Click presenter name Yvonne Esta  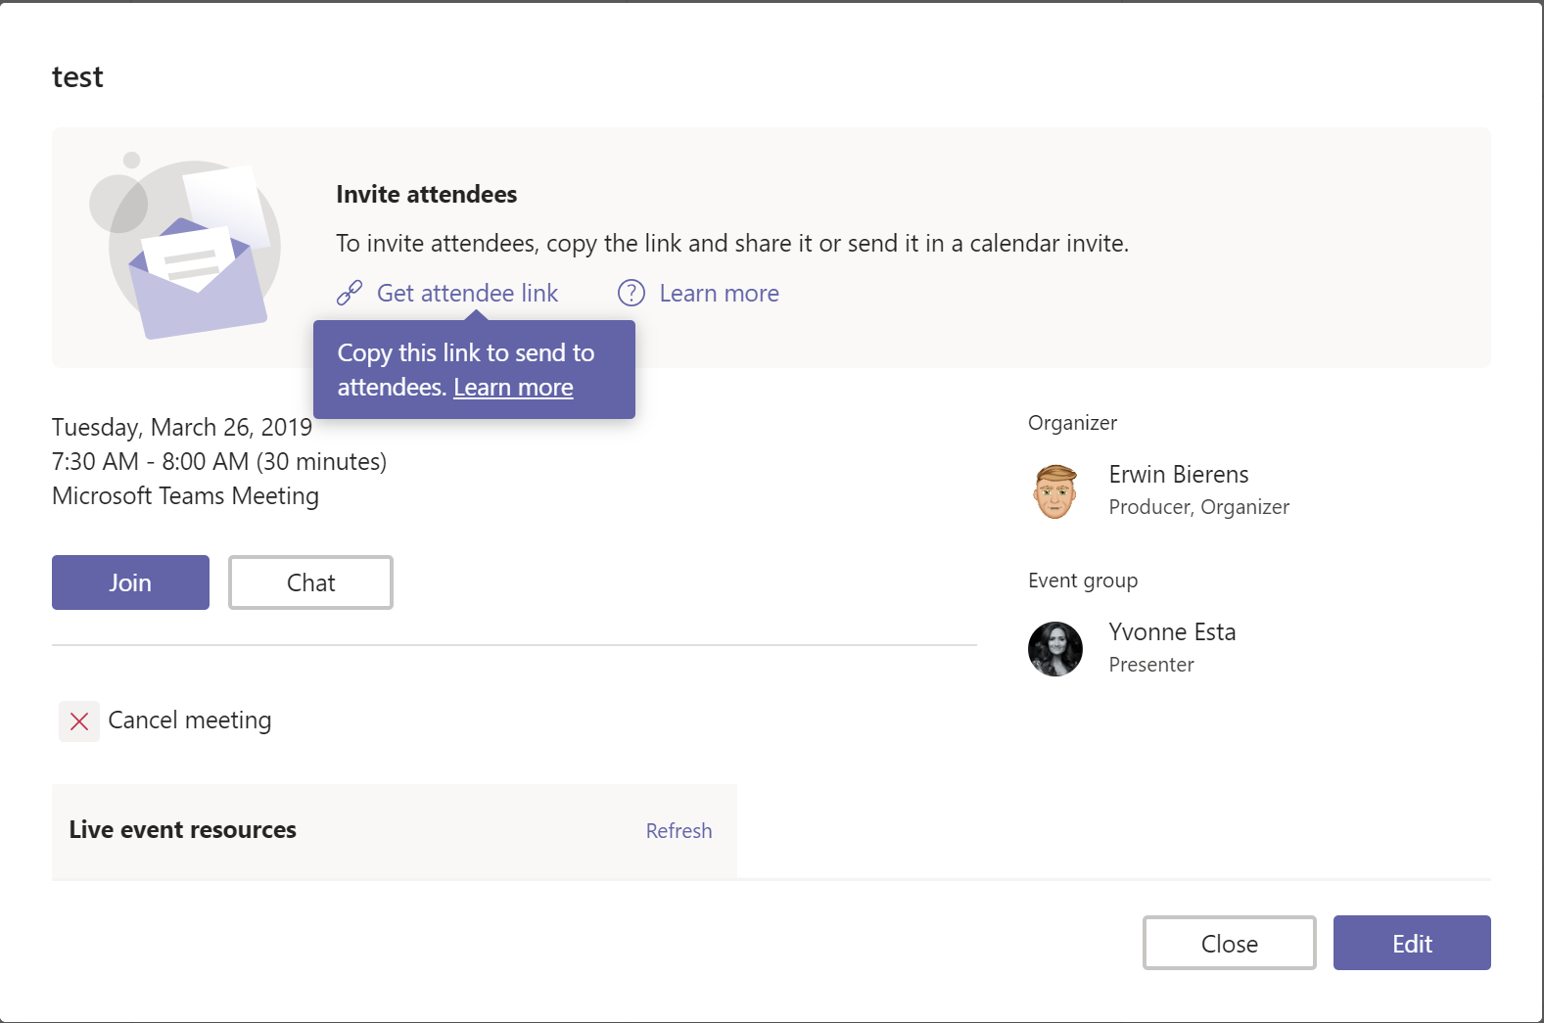click(x=1172, y=632)
